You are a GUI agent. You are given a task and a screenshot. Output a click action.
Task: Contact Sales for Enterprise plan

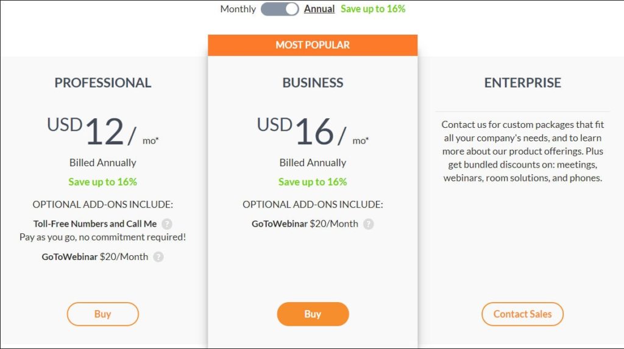[522, 314]
